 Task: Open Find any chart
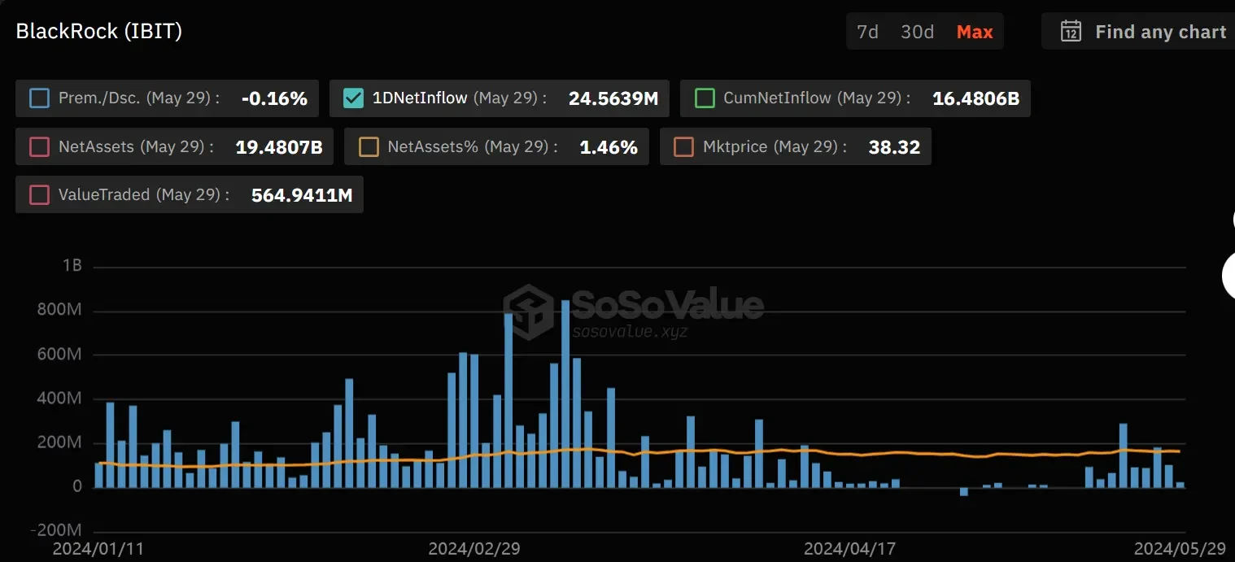(1160, 31)
